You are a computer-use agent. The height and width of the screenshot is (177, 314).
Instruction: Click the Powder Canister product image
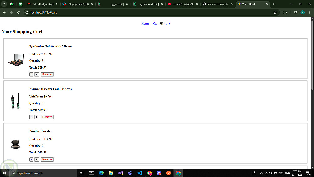pyautogui.click(x=15, y=144)
